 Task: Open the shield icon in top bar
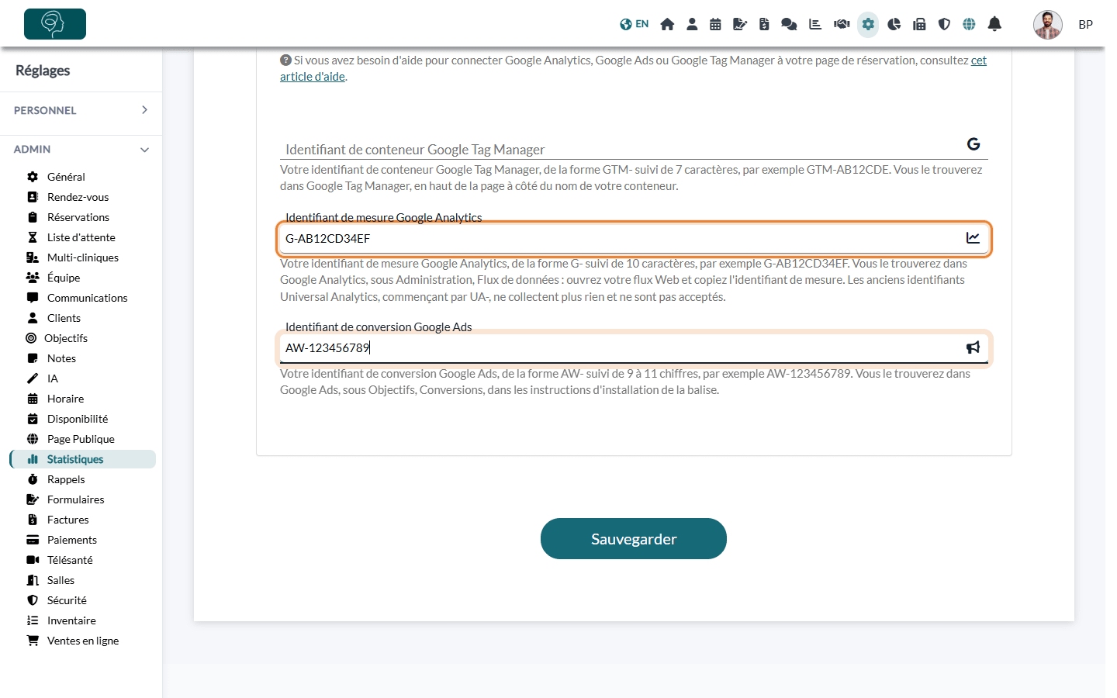click(944, 24)
